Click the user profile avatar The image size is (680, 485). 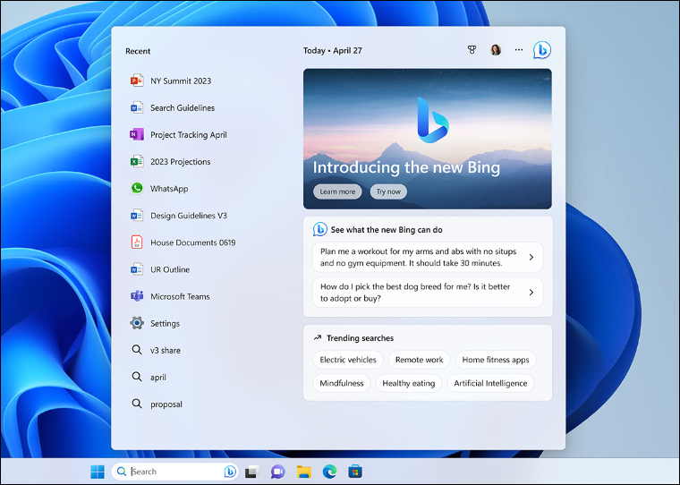pos(496,50)
